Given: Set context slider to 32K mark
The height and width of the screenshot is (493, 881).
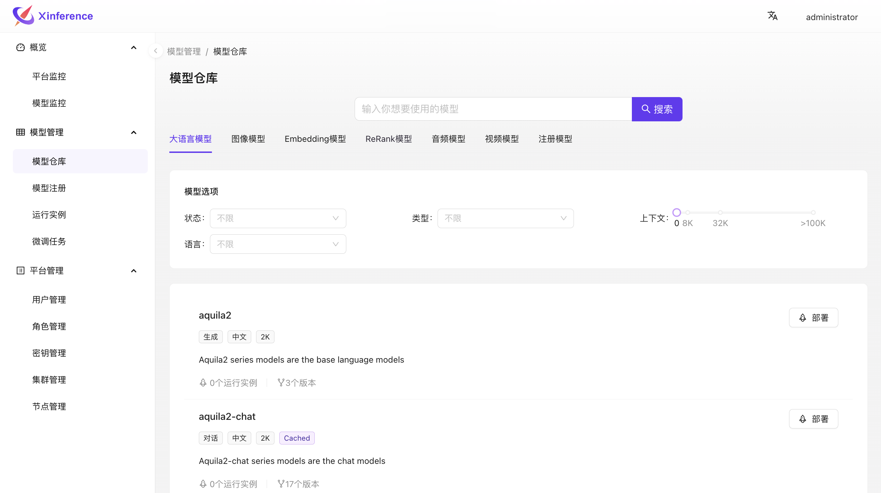Looking at the screenshot, I should (x=720, y=213).
